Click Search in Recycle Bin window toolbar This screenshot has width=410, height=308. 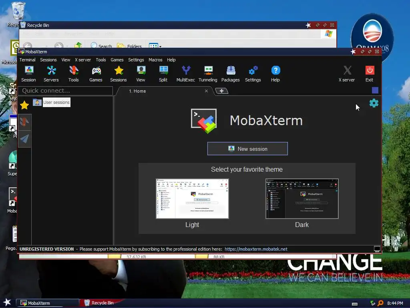pyautogui.click(x=101, y=46)
